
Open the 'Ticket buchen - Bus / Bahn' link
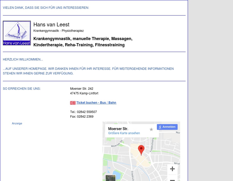[x=96, y=103]
